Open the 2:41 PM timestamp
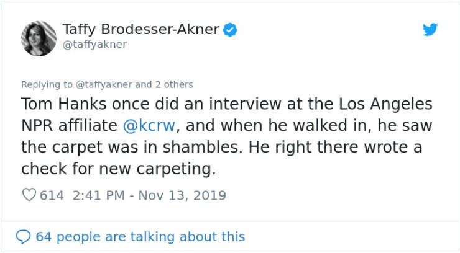 coord(99,195)
